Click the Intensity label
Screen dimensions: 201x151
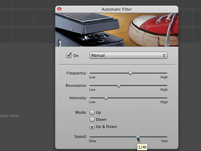(78, 98)
